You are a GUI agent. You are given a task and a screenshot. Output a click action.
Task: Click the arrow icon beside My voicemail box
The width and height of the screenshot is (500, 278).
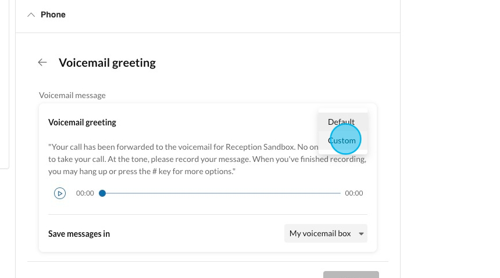click(361, 234)
